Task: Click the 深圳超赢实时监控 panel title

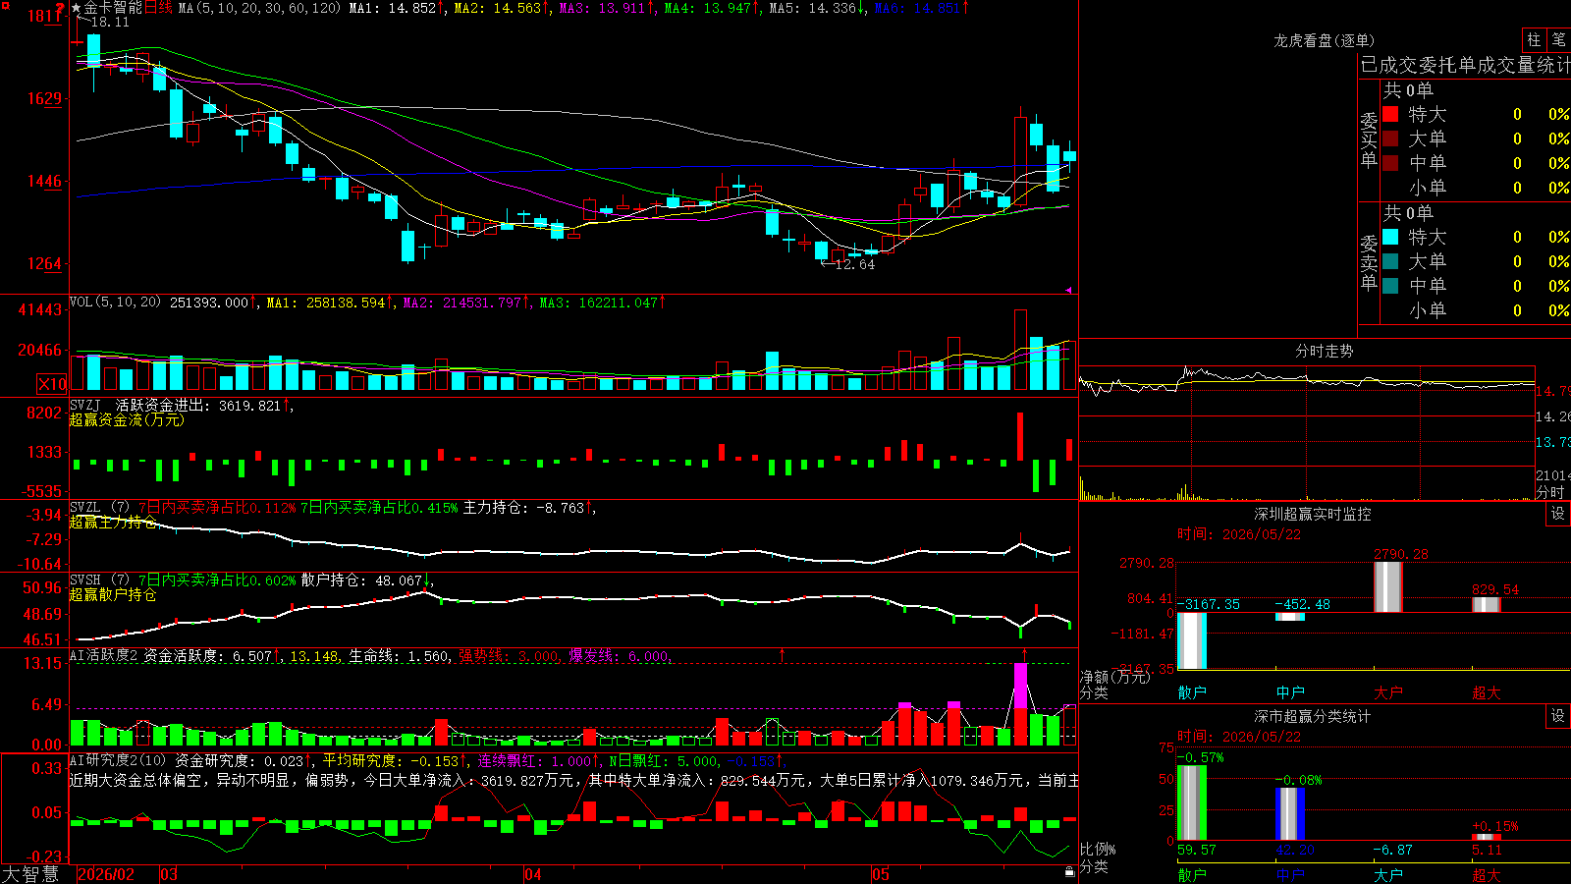Action: pyautogui.click(x=1312, y=514)
